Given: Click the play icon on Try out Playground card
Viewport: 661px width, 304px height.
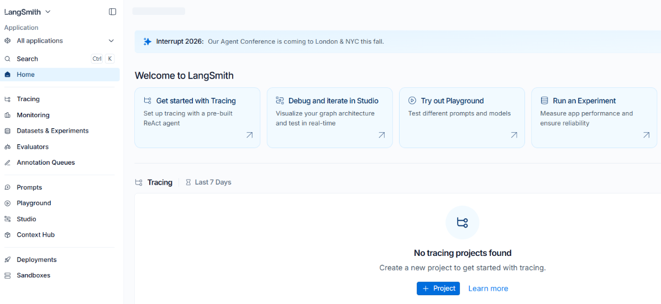Looking at the screenshot, I should pyautogui.click(x=412, y=101).
